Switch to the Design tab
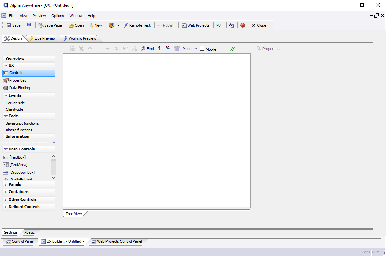The image size is (386, 257). 13,38
